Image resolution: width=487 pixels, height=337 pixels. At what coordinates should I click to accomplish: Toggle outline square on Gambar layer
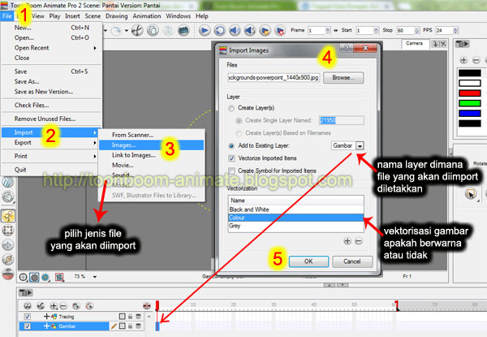coord(123,326)
